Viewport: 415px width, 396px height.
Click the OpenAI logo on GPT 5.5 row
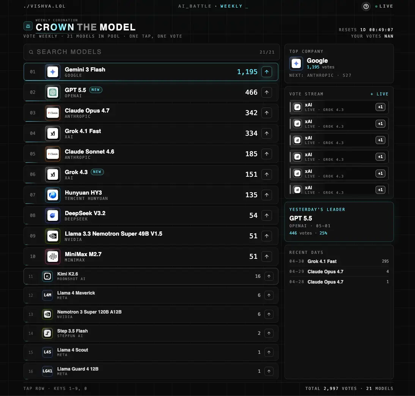[x=53, y=92]
